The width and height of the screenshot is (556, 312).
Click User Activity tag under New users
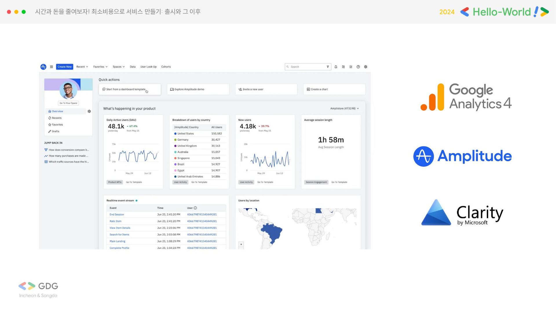[x=246, y=182]
